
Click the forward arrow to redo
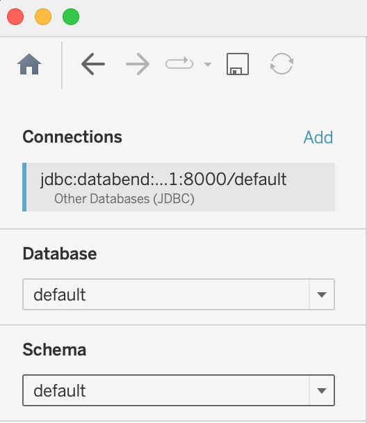click(x=138, y=64)
